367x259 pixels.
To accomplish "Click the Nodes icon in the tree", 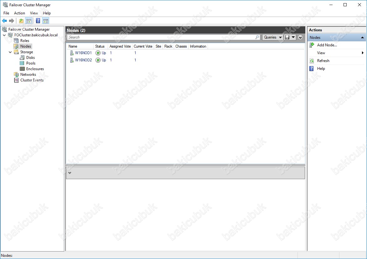I will pyautogui.click(x=16, y=46).
